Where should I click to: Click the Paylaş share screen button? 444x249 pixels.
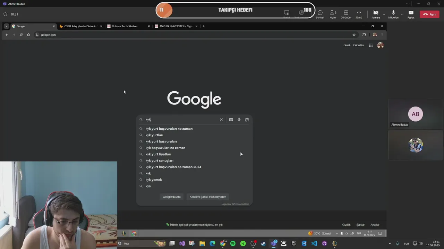pos(411,14)
